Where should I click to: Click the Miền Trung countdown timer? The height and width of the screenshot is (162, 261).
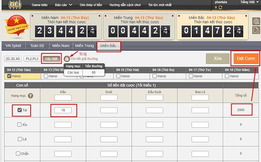(139, 31)
